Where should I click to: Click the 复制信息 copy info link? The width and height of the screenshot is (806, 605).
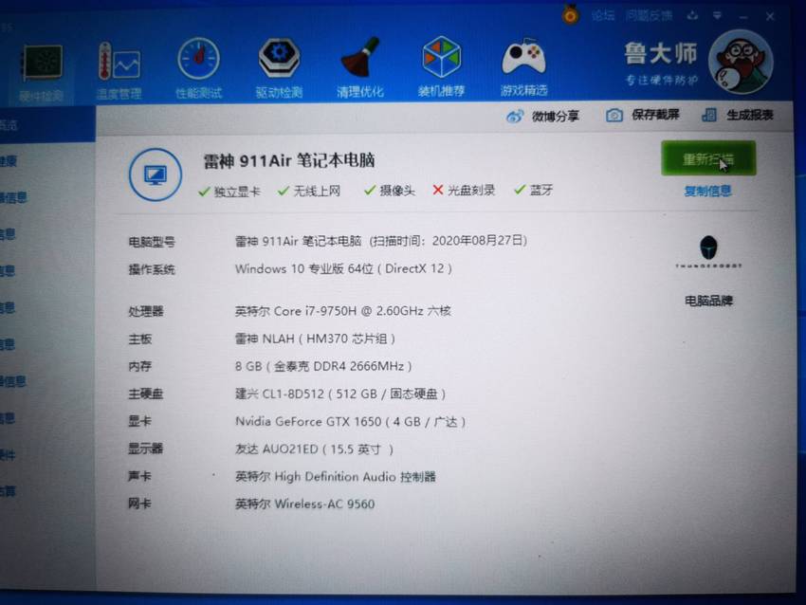pyautogui.click(x=707, y=192)
